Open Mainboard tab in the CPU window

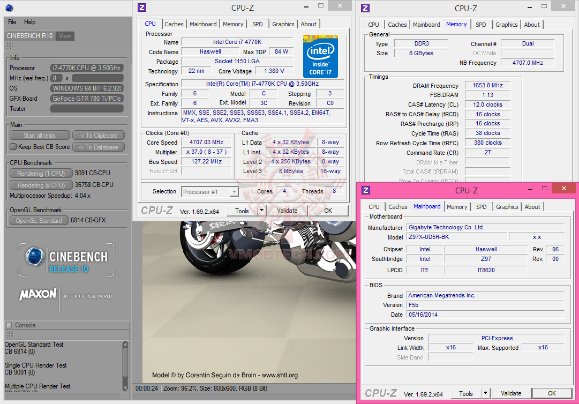[x=203, y=24]
